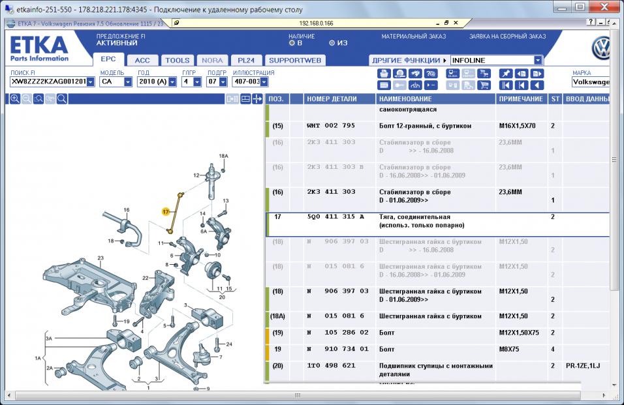Zoom in on the illustration

coord(15,99)
